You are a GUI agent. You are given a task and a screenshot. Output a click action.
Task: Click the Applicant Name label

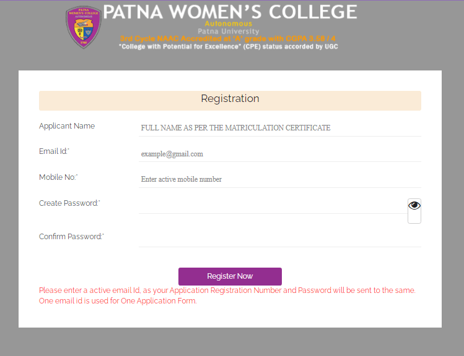[67, 126]
